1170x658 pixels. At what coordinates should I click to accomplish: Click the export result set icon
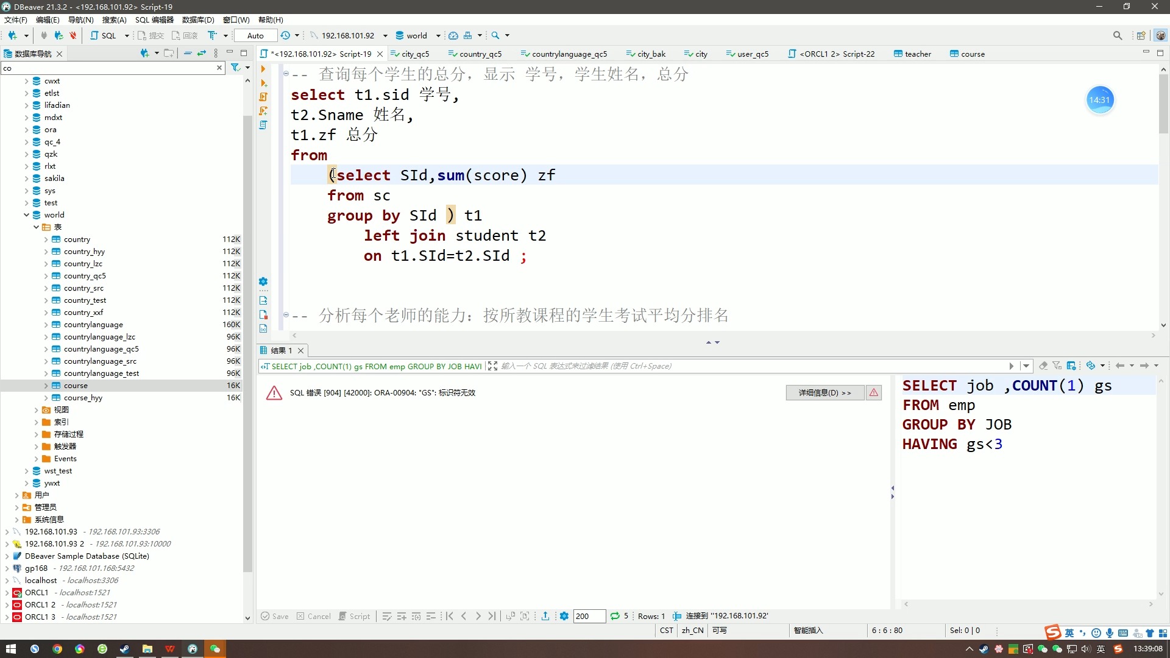[x=545, y=616]
